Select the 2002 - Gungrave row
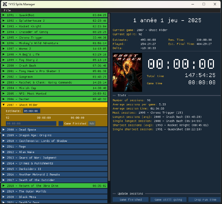 point(54,76)
